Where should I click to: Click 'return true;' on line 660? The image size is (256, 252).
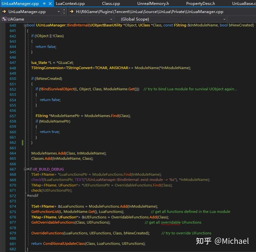coord(50,132)
